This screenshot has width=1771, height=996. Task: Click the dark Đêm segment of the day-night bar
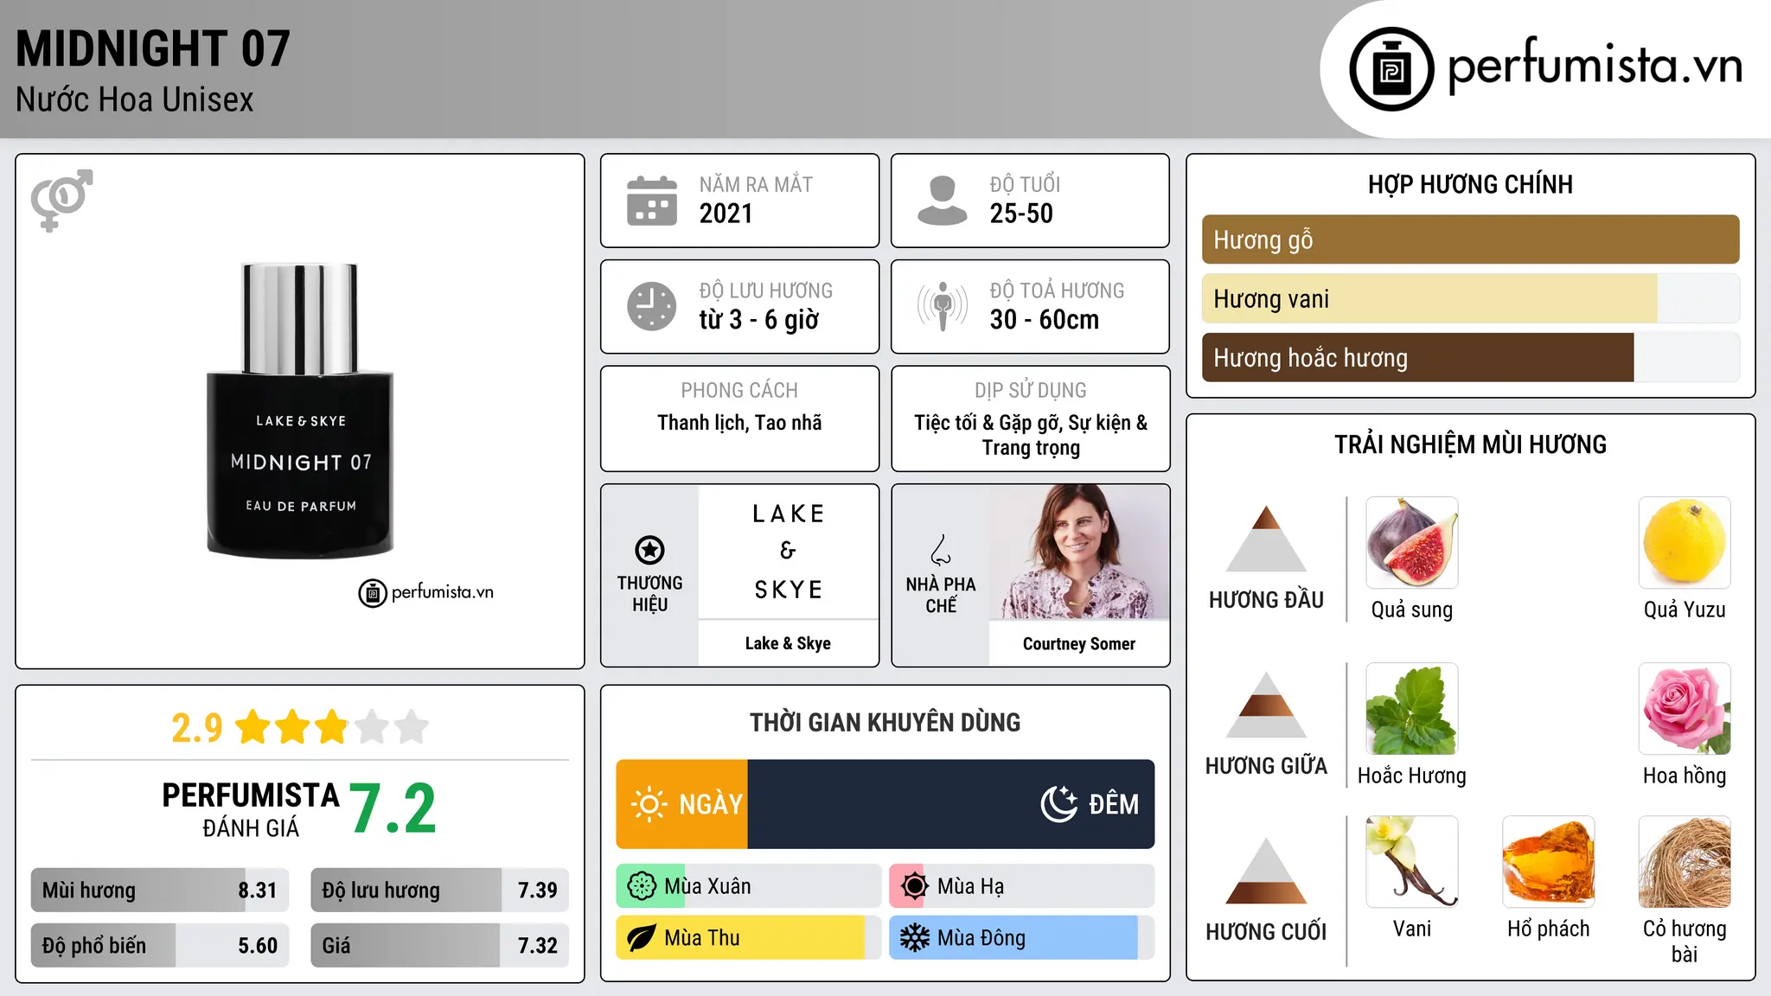[951, 804]
